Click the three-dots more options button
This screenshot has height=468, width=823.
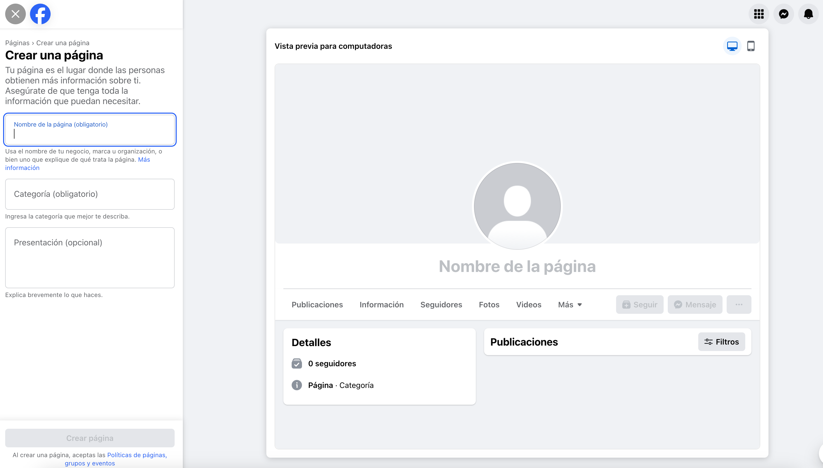(739, 305)
